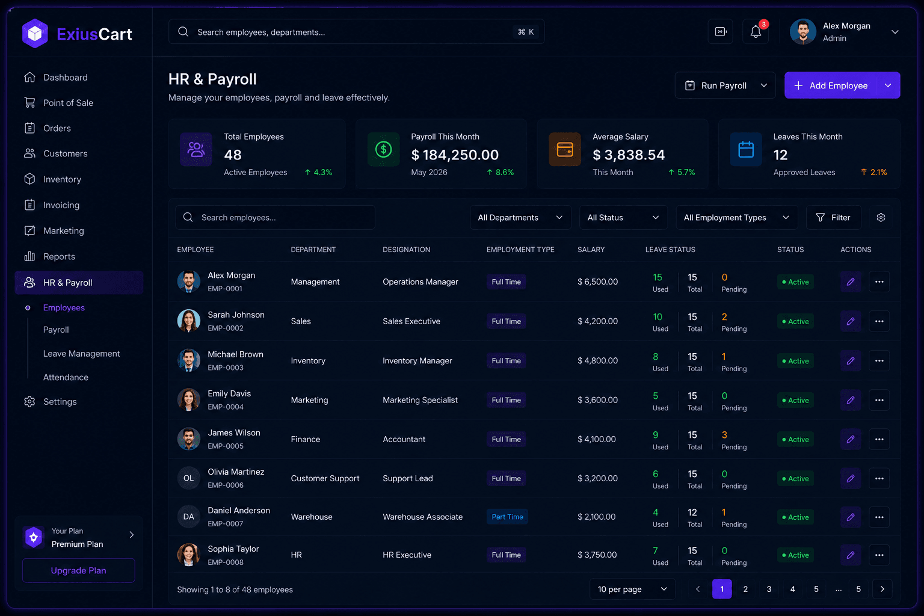The image size is (924, 616).
Task: Click the screen recorder icon in header
Action: point(721,32)
